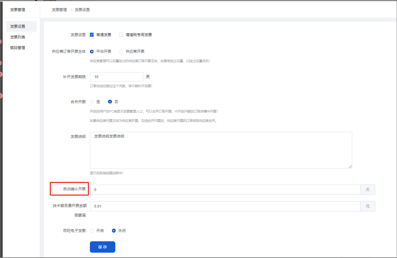Screen dimensions: 397x258
Task: Choose 供应商开票 as invoicing entity
Action: (121, 51)
